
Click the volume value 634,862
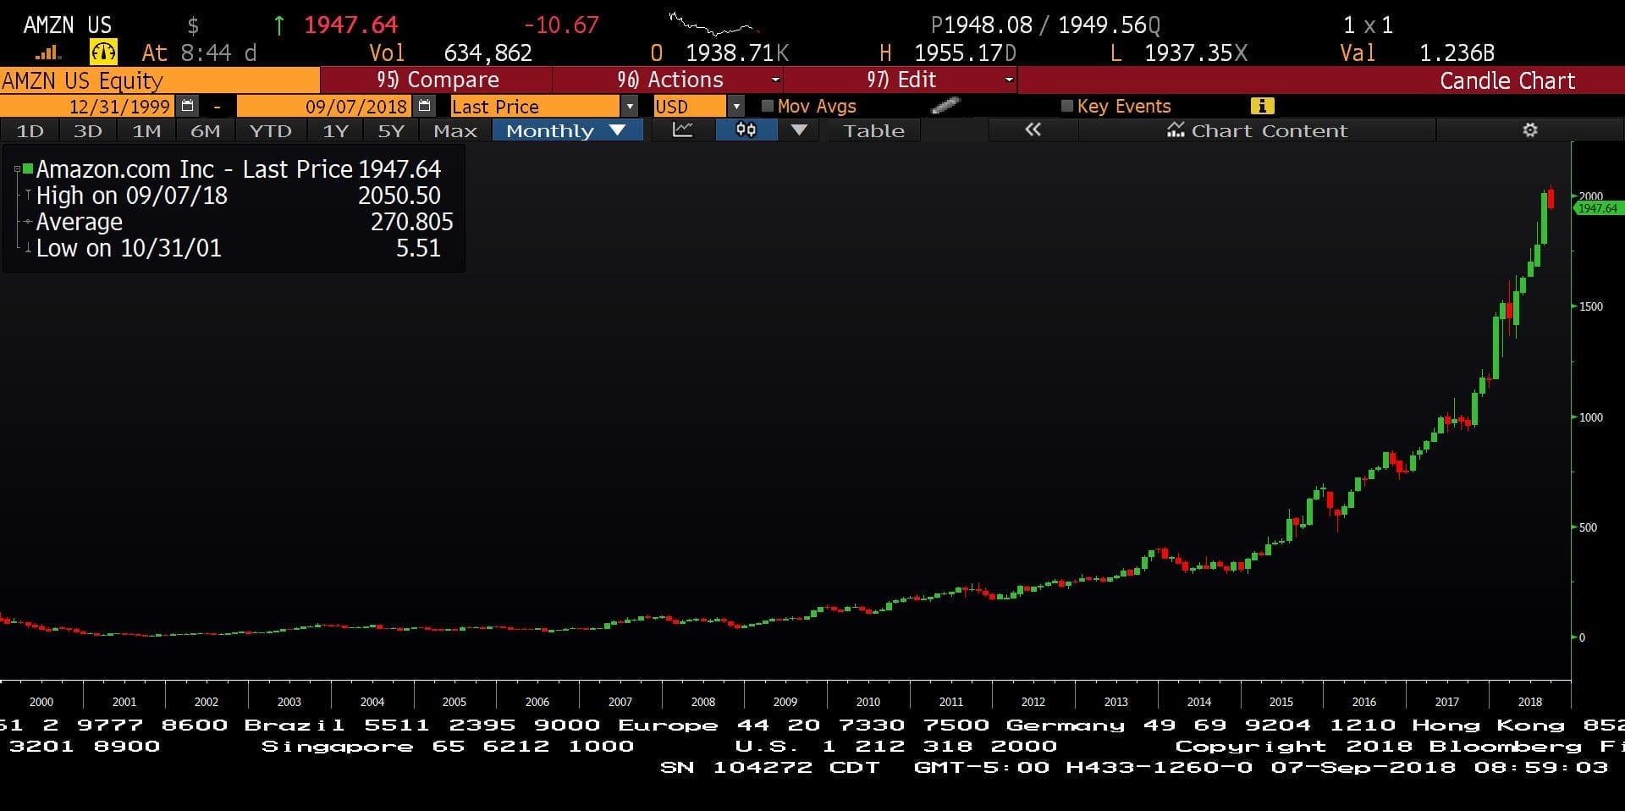pos(488,52)
